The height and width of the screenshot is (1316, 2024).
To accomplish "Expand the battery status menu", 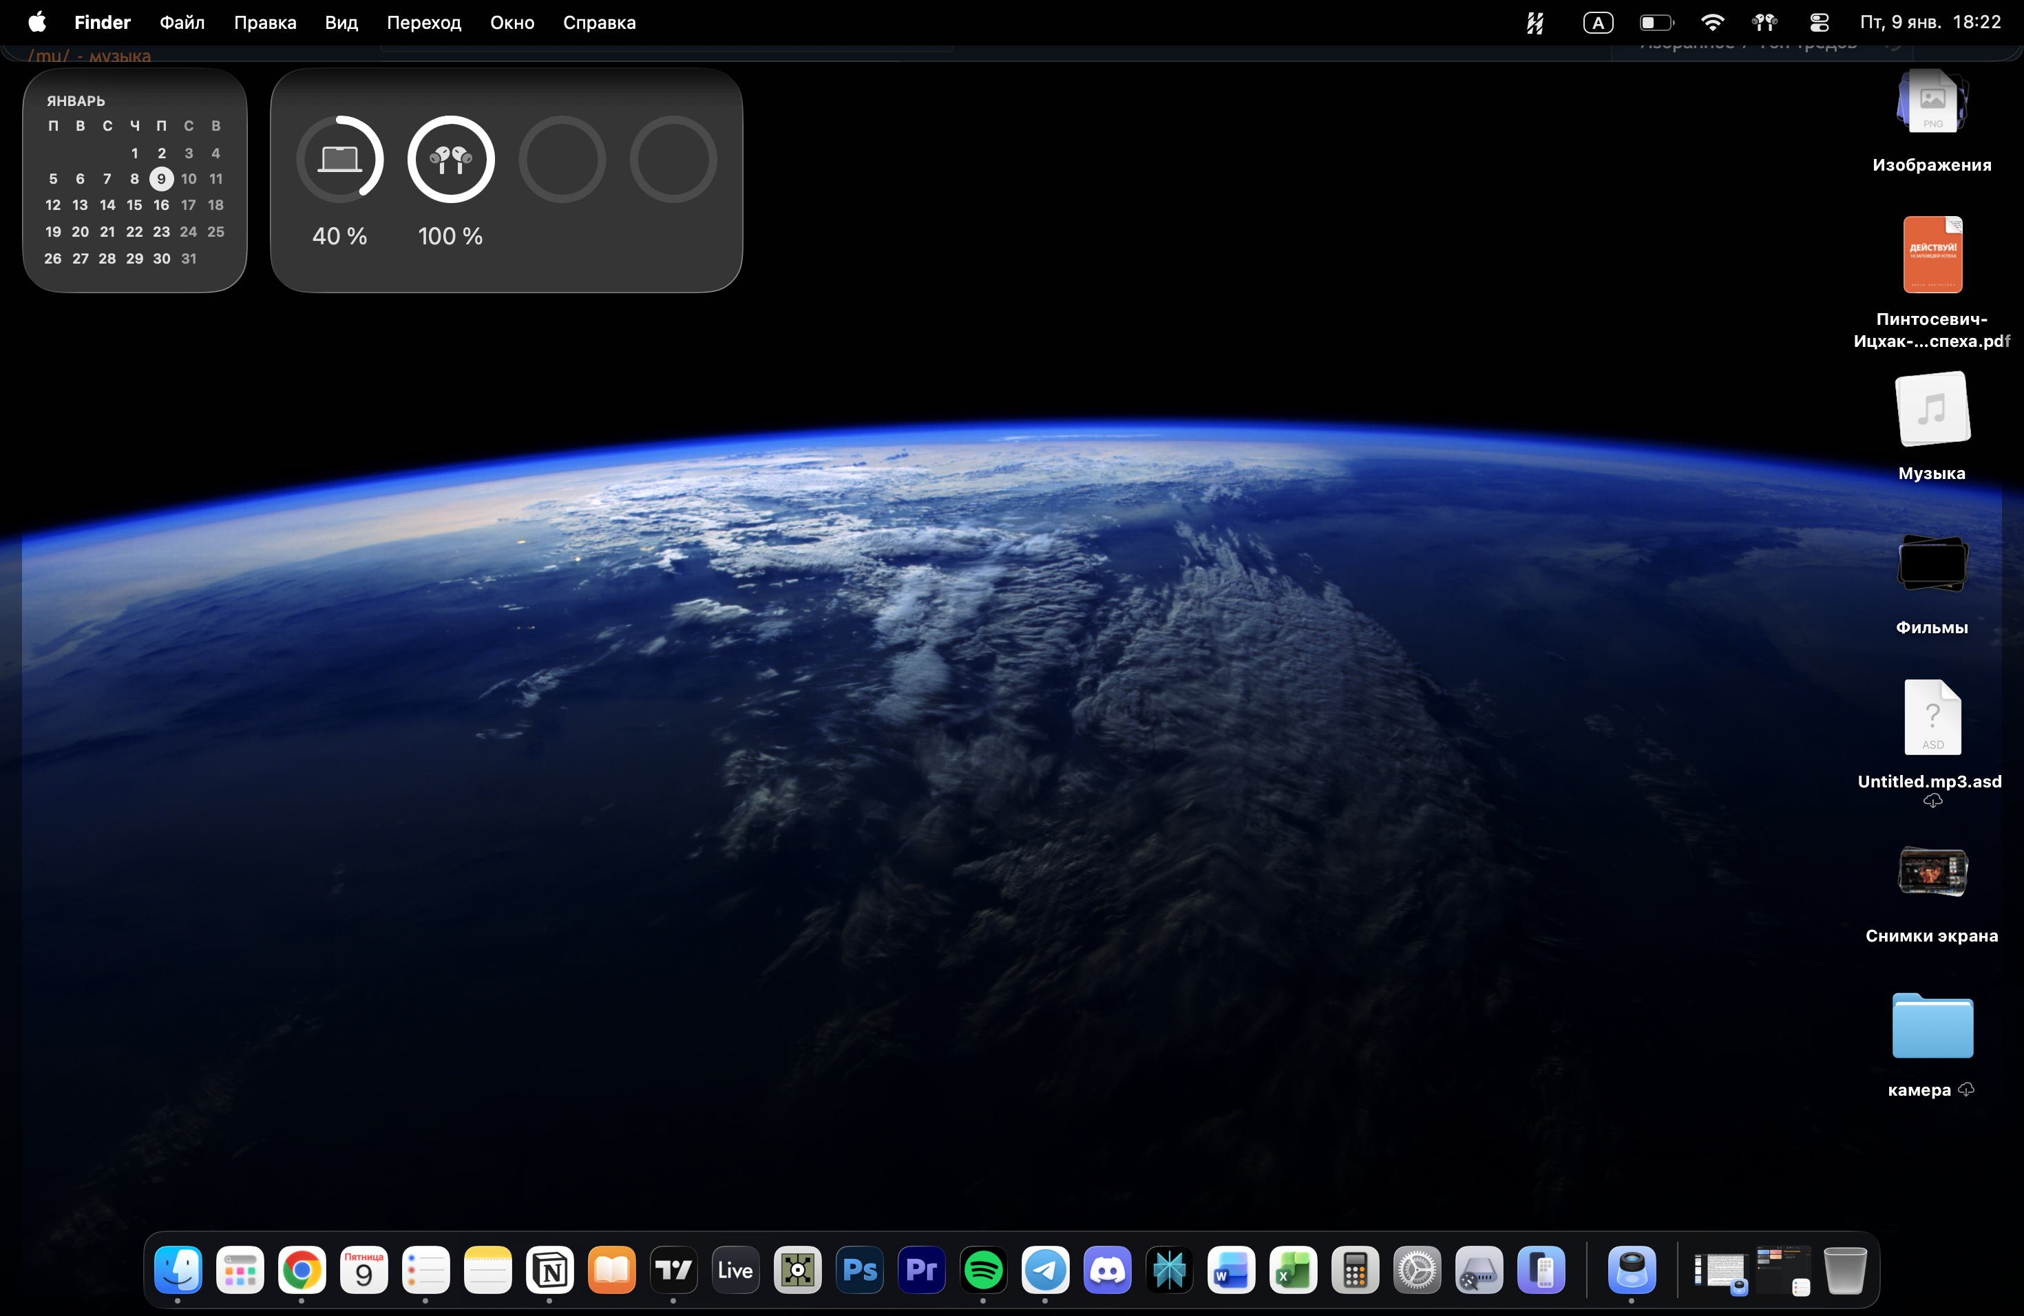I will 1656,23.
